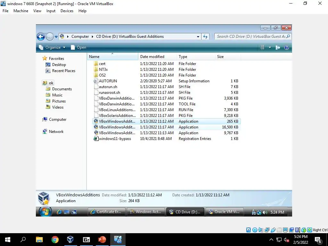Select the VBoxSolarisAdditions PKG file
Image resolution: width=328 pixels, height=246 pixels.
click(166, 115)
